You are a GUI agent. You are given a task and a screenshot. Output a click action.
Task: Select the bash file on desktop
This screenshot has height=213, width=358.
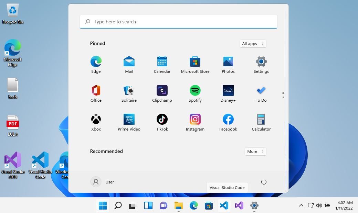(12, 88)
